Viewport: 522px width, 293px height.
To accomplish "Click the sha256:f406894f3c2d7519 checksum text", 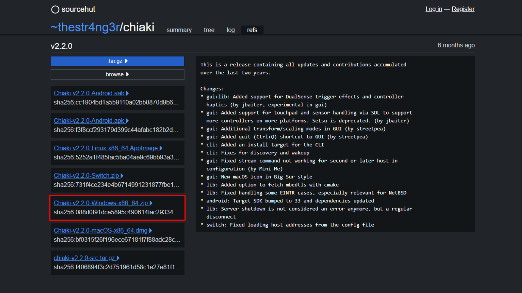I will (x=117, y=267).
